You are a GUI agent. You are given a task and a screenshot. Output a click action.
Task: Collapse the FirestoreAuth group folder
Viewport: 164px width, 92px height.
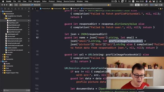(x=3, y=14)
